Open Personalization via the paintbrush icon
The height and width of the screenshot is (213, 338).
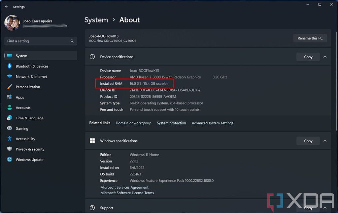(x=10, y=87)
